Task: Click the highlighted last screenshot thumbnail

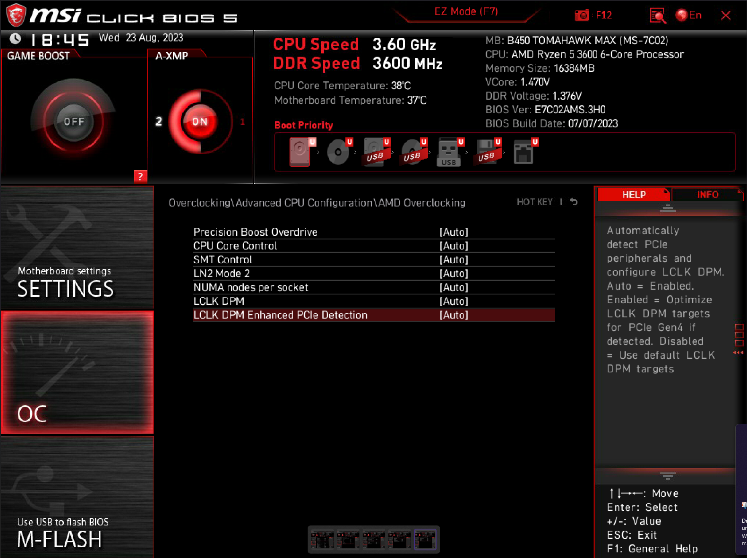Action: [x=425, y=540]
